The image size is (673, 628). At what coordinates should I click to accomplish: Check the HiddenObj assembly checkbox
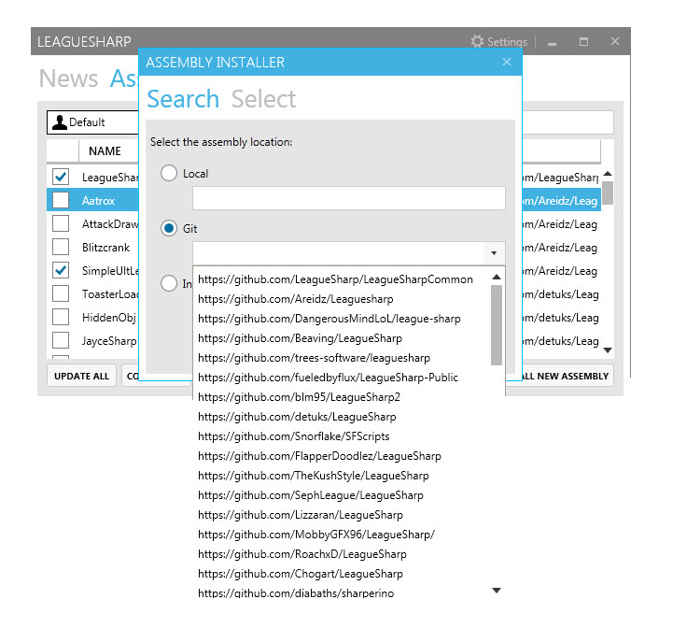tap(61, 317)
